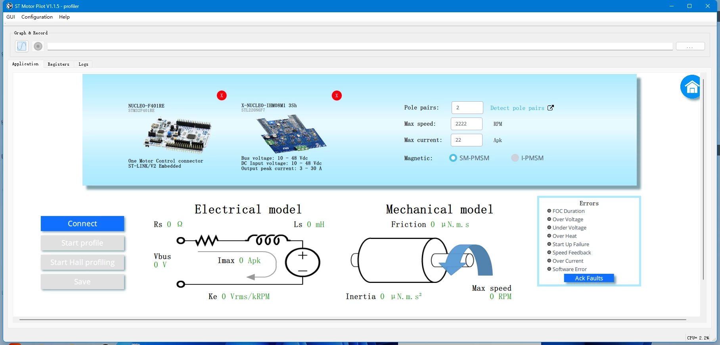
Task: Click the Pole pairs input field
Action: [x=467, y=108]
